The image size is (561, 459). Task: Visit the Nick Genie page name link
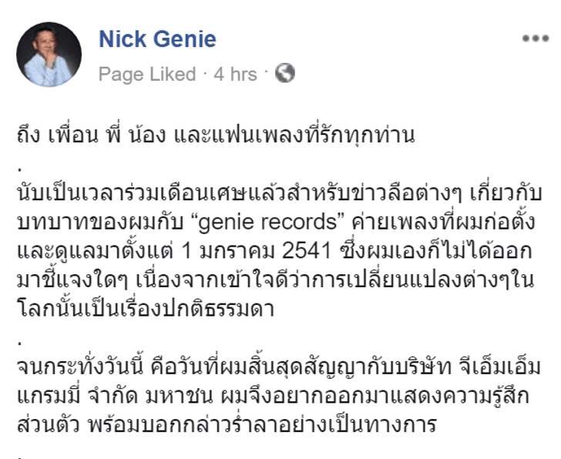click(157, 39)
